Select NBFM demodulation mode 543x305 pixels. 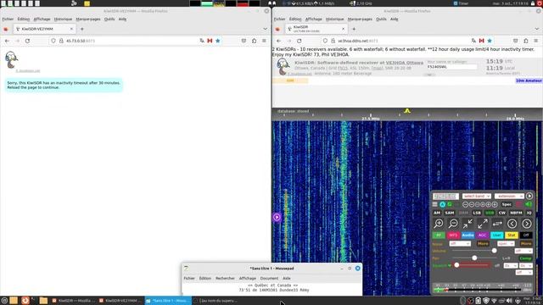[x=516, y=213]
